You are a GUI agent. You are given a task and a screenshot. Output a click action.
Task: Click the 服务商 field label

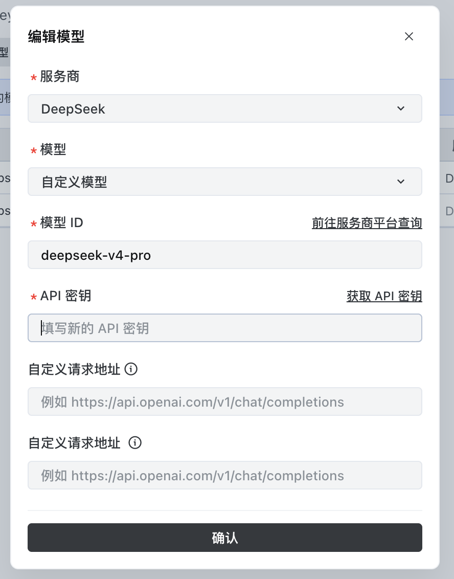(x=59, y=76)
